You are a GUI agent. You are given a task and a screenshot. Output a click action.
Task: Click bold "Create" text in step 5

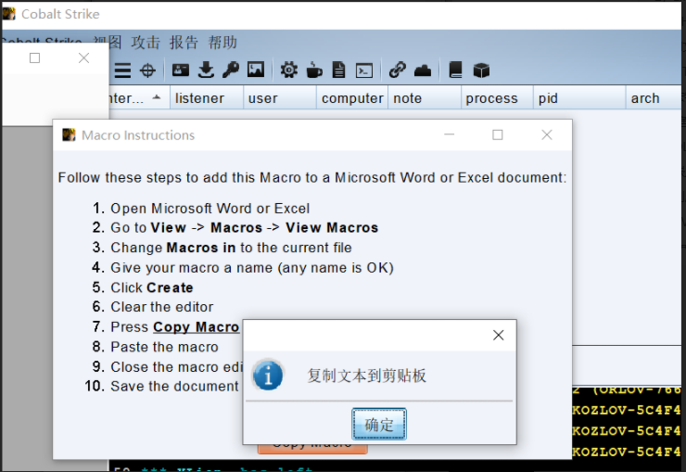(170, 287)
